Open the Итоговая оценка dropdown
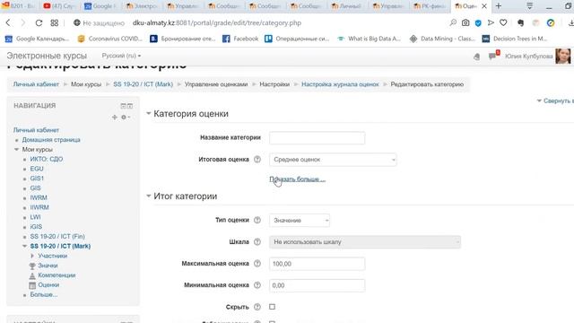This screenshot has width=574, height=323. coord(333,160)
